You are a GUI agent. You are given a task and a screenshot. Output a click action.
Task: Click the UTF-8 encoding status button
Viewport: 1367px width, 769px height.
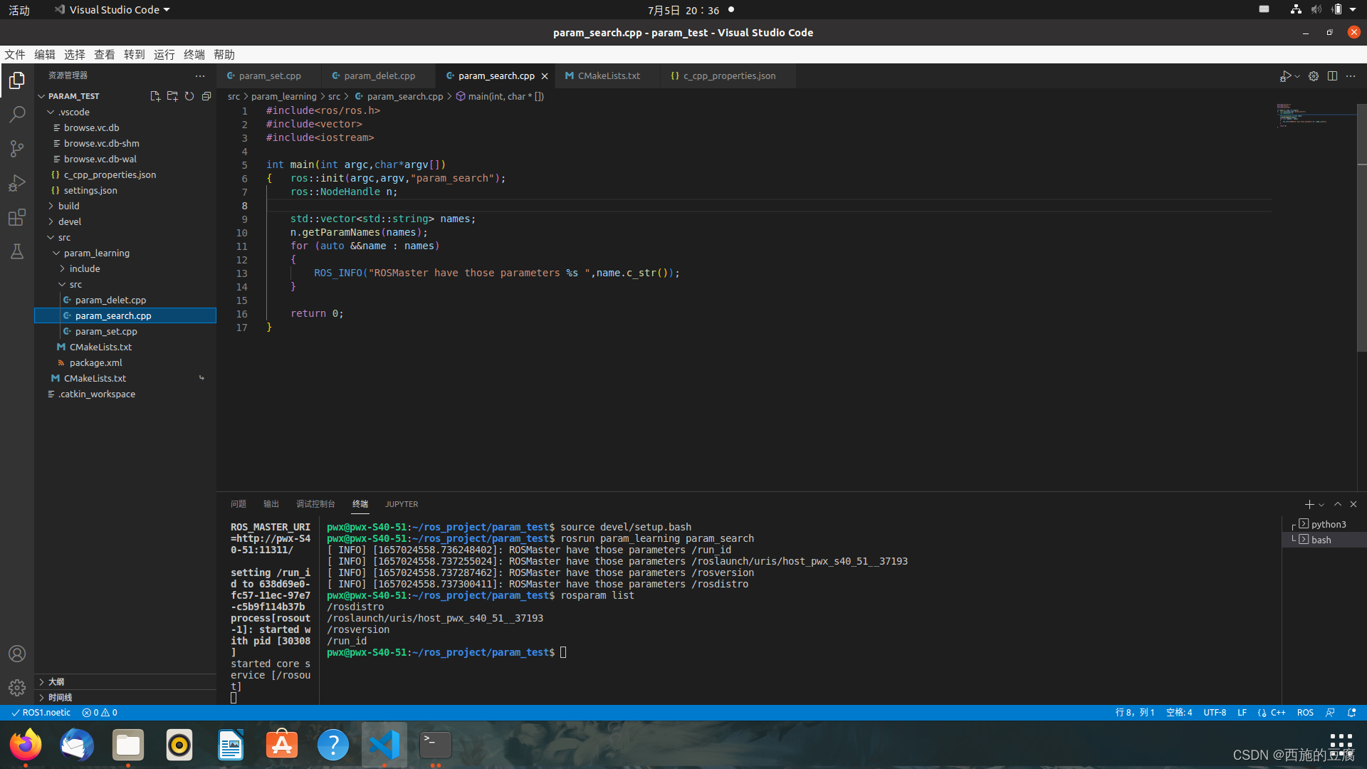pyautogui.click(x=1214, y=713)
